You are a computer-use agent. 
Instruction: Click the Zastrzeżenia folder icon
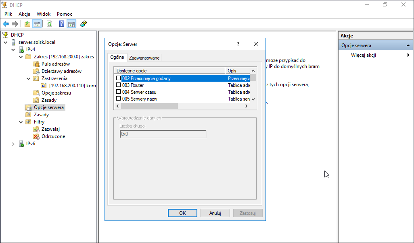pyautogui.click(x=36, y=78)
